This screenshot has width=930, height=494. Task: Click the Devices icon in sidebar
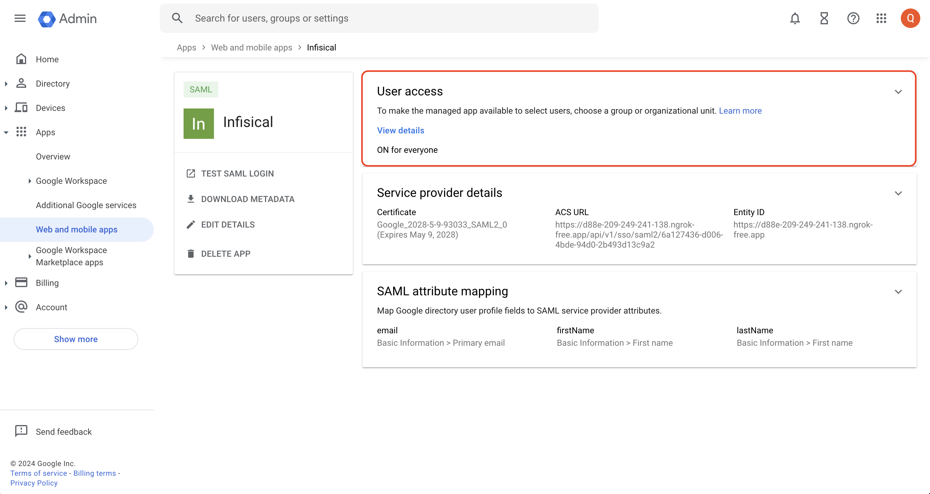click(x=21, y=108)
